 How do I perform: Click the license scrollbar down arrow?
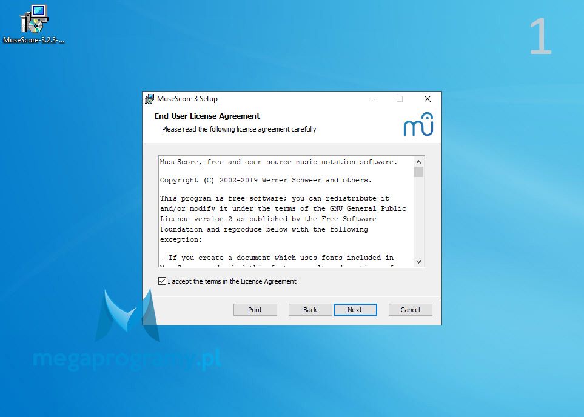point(418,262)
